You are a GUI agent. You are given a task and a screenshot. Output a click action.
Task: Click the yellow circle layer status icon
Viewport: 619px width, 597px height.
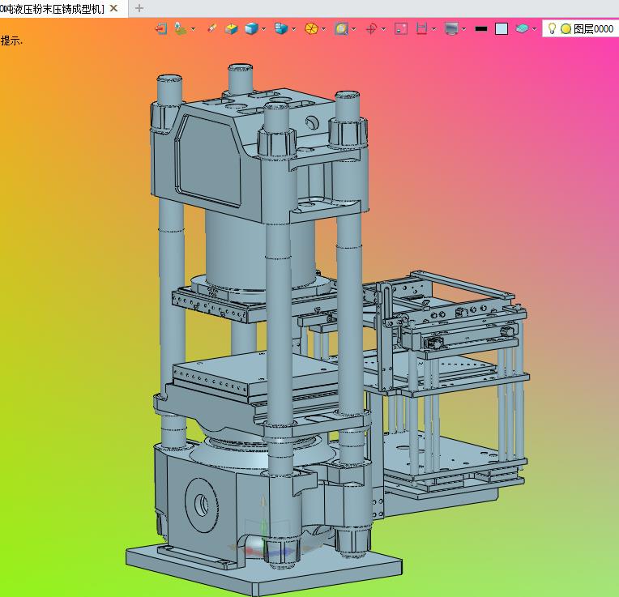coord(566,29)
